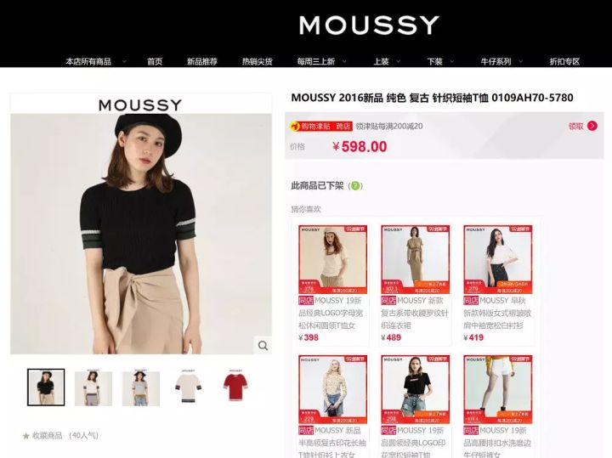Expand the 每周三上新 dropdown arrow
This screenshot has height=458, width=612.
344,61
